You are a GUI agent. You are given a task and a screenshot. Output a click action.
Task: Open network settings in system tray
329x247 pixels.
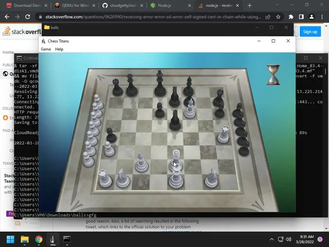(280, 239)
